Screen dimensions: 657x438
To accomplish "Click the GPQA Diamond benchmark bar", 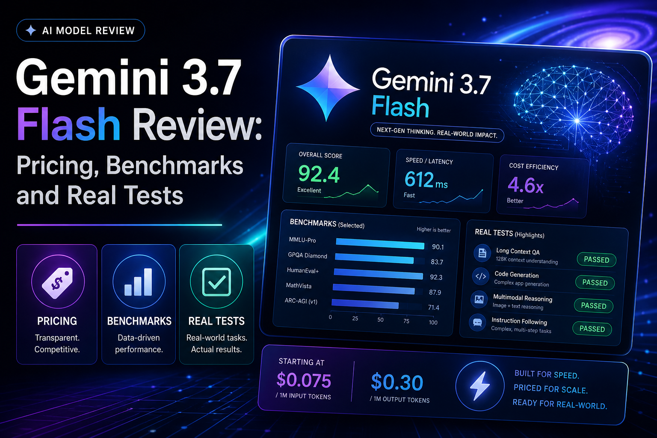I will click(x=374, y=258).
